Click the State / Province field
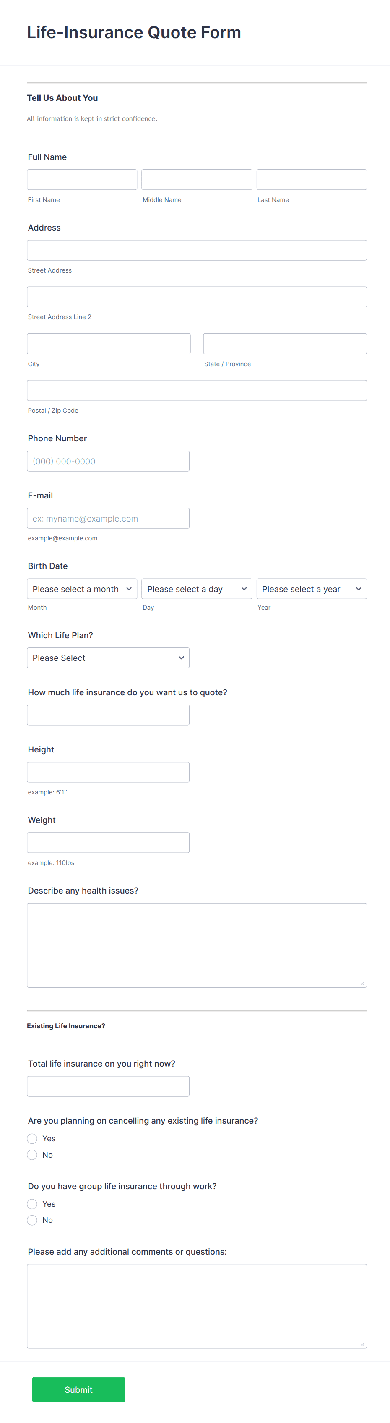The image size is (390, 1423). pyautogui.click(x=285, y=343)
